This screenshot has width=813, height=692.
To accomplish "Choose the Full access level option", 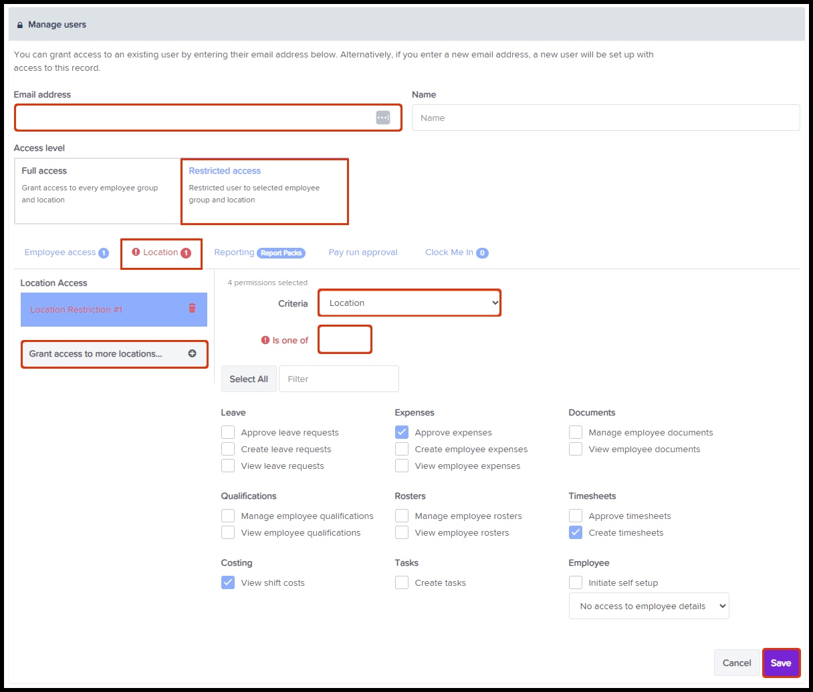I will (x=98, y=190).
